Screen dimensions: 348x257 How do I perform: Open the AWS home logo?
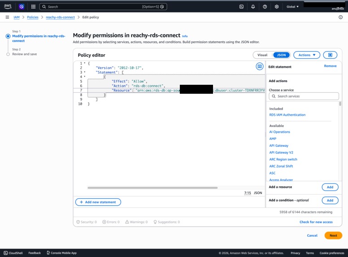8,6
